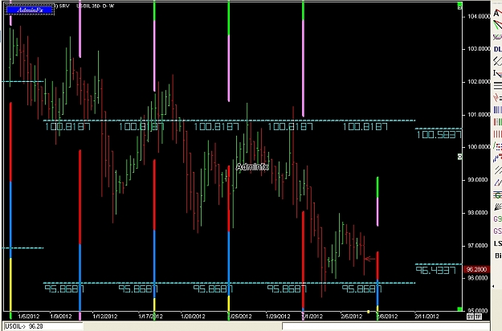Select the red and green vertical lines tool

(497, 122)
